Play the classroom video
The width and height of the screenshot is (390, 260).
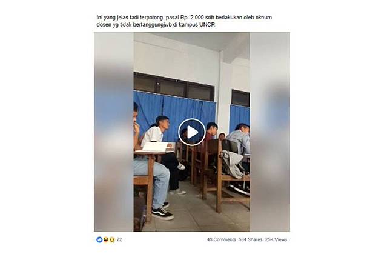192,132
